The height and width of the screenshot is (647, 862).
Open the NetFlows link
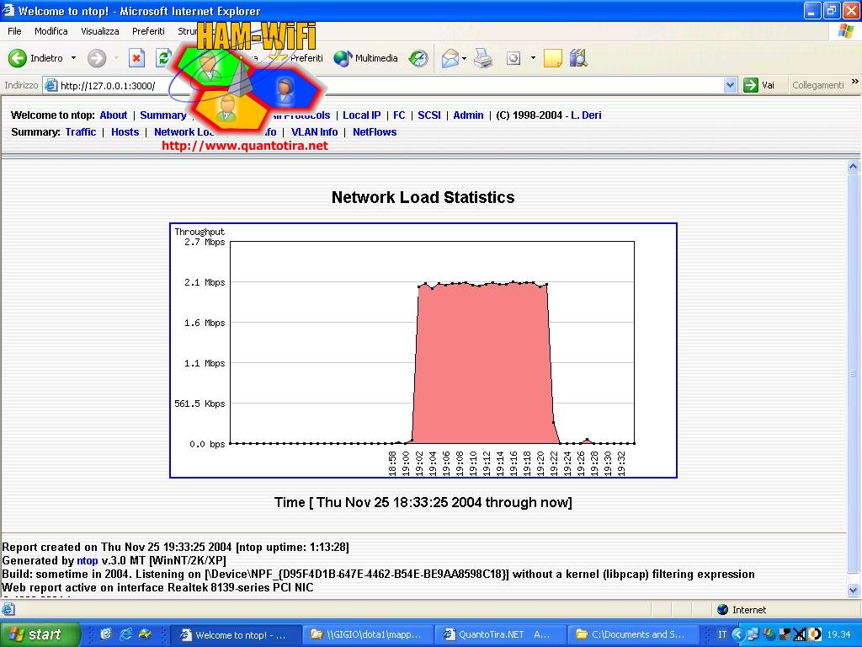pos(375,132)
